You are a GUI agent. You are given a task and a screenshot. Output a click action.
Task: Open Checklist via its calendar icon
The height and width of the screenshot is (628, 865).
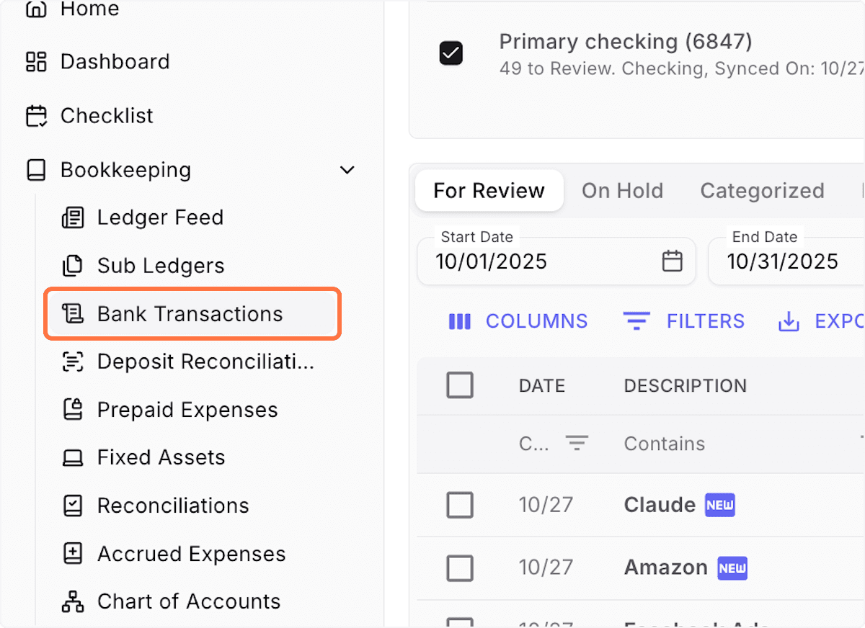(x=36, y=115)
